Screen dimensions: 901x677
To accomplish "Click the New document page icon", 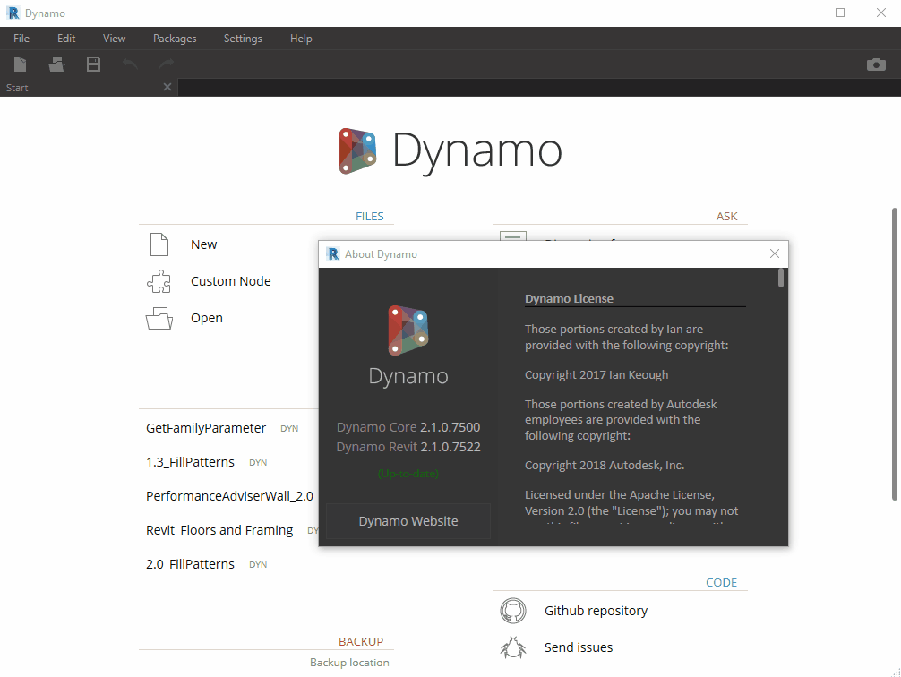I will (159, 244).
